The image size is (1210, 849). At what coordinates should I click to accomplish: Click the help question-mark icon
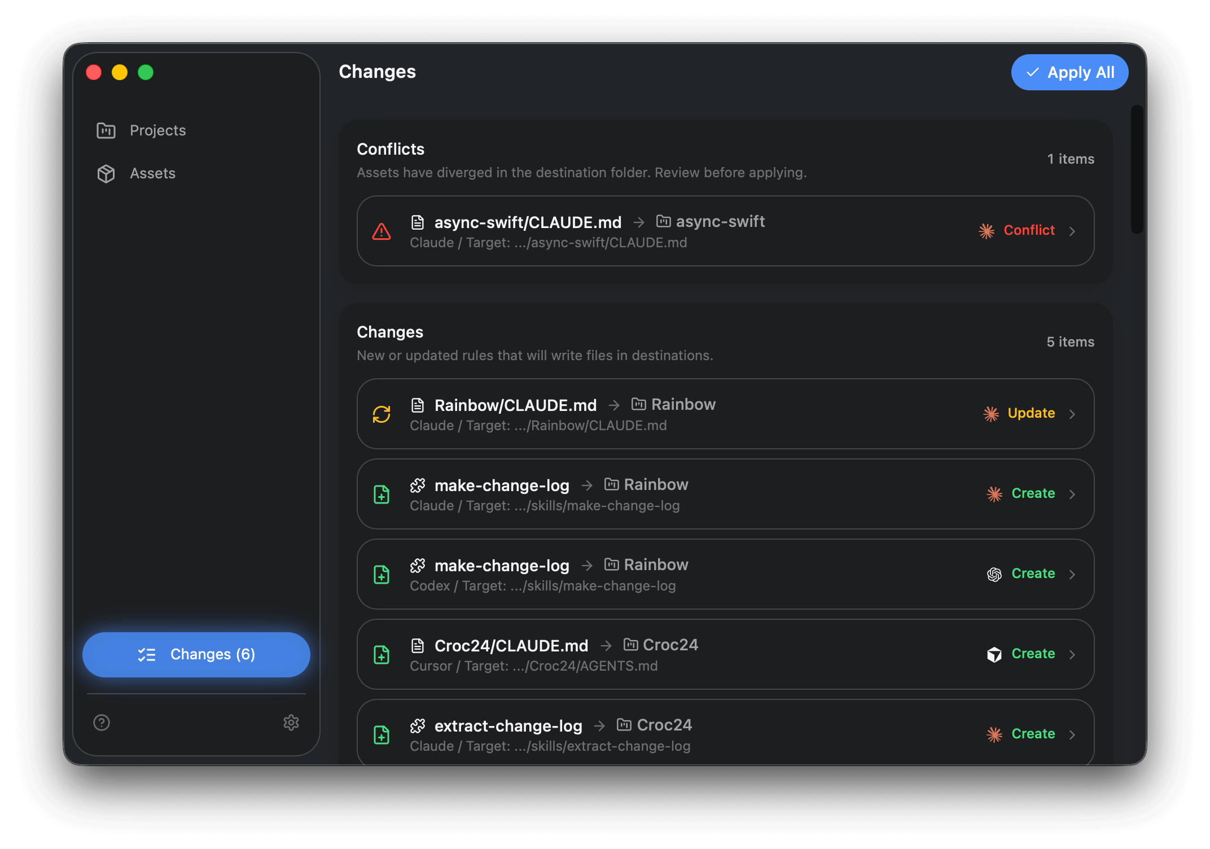(x=101, y=723)
